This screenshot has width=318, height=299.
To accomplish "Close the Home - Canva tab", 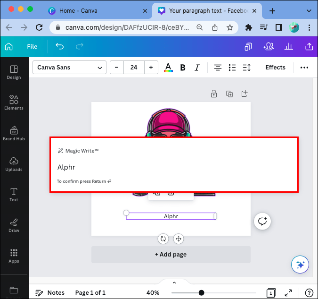I will point(145,11).
